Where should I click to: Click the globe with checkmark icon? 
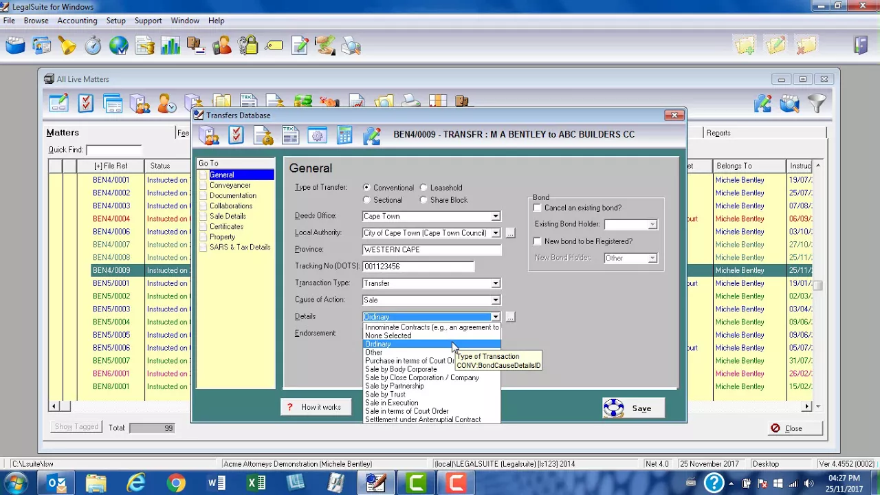(119, 46)
